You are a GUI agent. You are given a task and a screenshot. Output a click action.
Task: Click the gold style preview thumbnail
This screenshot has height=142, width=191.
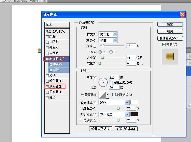(170, 56)
